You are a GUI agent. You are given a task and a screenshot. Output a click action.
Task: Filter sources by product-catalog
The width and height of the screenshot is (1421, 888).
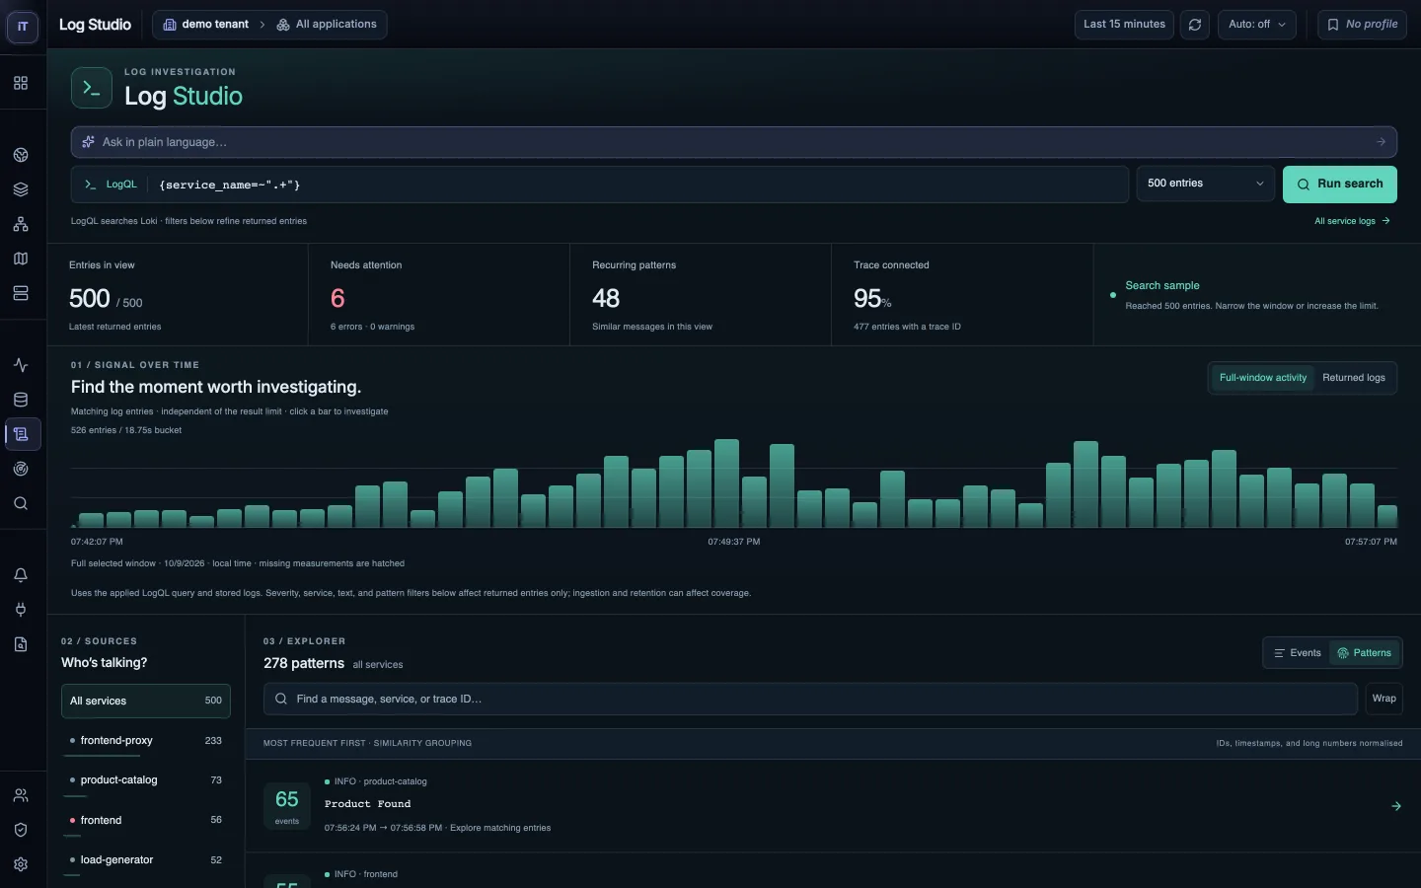(146, 780)
